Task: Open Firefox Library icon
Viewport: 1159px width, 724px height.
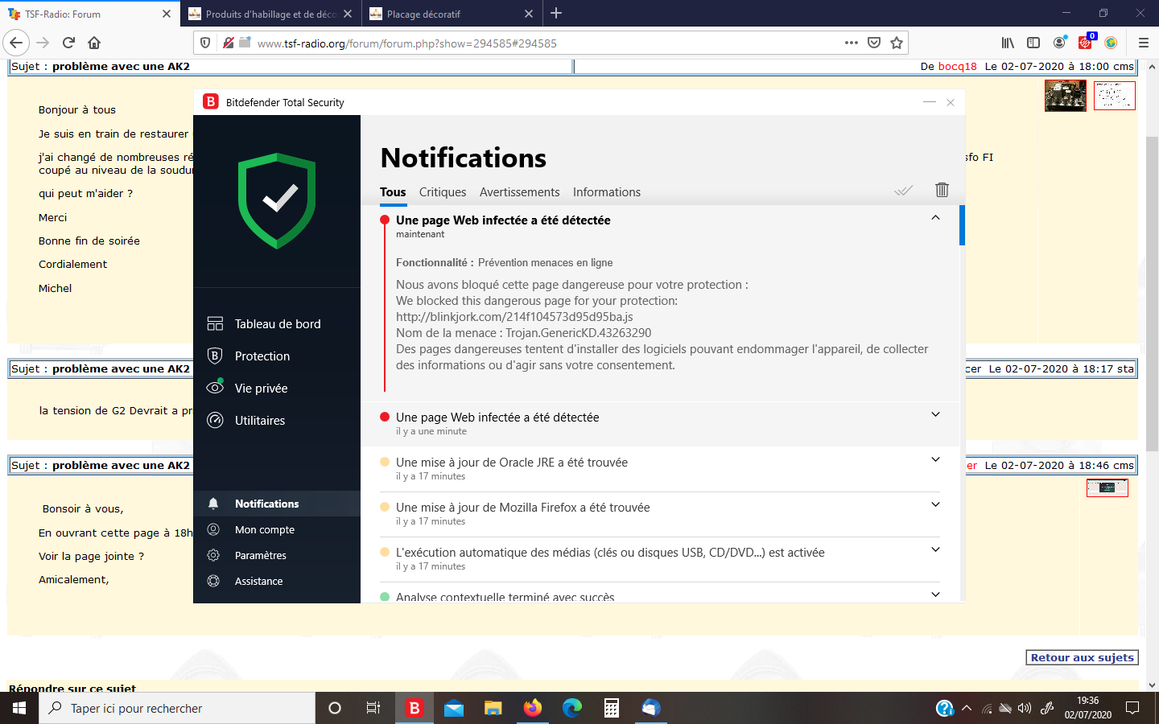Action: click(1008, 43)
